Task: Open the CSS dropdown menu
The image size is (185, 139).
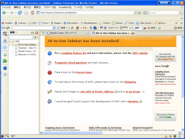Action: tap(33, 23)
